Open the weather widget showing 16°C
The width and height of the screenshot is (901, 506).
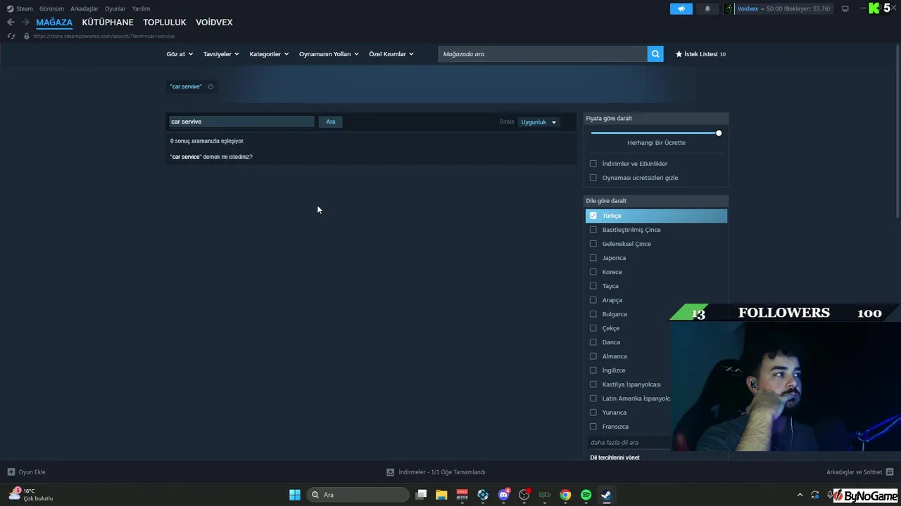tap(31, 495)
